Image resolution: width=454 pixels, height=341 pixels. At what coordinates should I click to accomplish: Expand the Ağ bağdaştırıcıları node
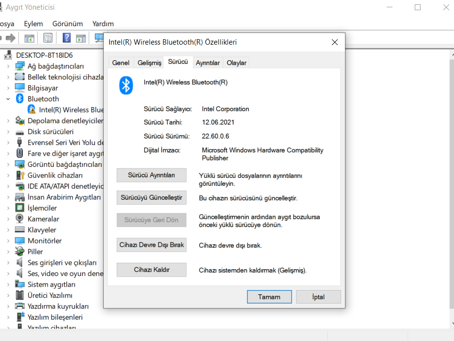[8, 66]
